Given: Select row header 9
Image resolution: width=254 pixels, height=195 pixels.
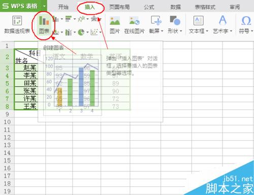Looking at the screenshot, I should pos(7,114).
